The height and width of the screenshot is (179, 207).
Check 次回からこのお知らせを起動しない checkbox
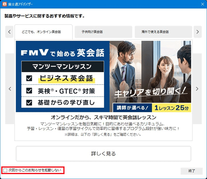(x=5, y=170)
